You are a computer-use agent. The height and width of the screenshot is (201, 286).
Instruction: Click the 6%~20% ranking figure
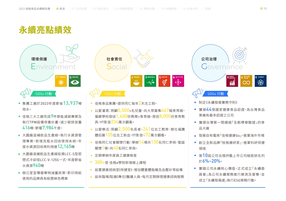pos(211,161)
